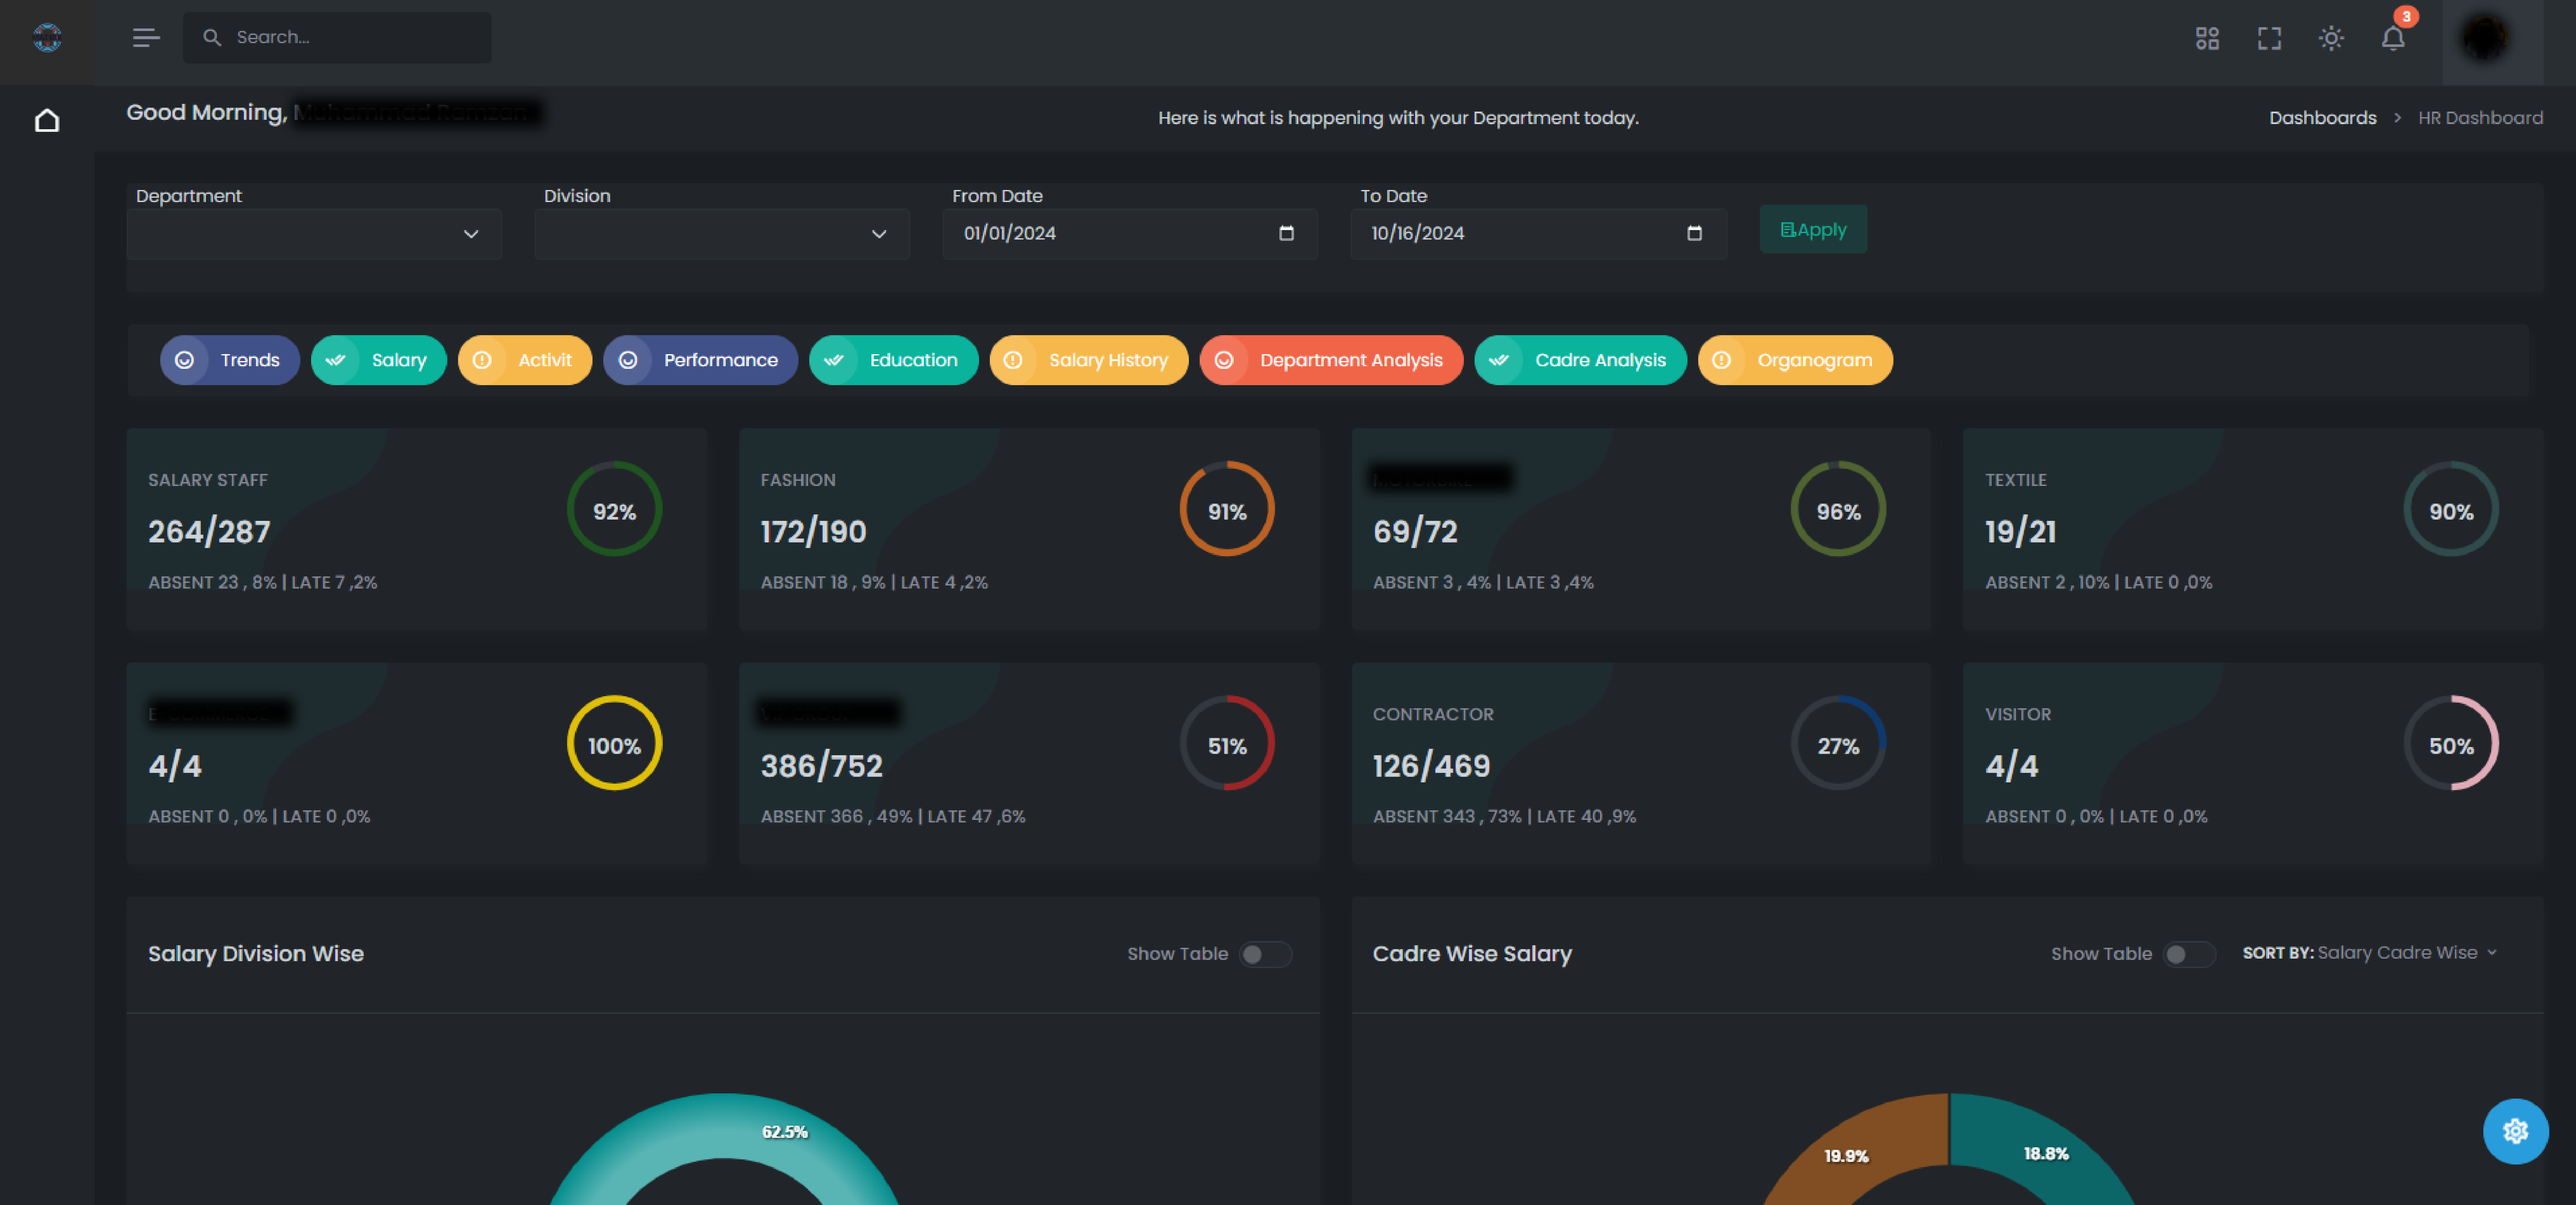The height and width of the screenshot is (1205, 2576).
Task: Click the Education pill double-check icon
Action: pyautogui.click(x=834, y=360)
